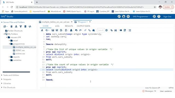Click the Copy icon in code toolbar

click(89, 30)
